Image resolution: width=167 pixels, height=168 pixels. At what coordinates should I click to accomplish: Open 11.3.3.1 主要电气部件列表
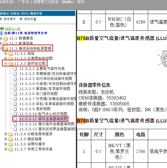tap(42, 68)
